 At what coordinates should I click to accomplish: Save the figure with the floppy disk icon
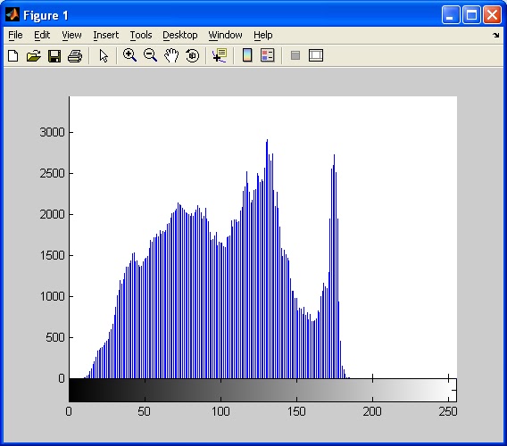tap(54, 55)
